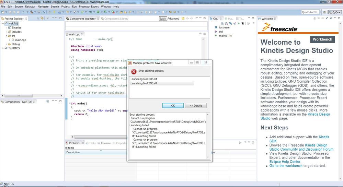The image size is (343, 187).
Task: Toggle Sort alphabetically in Outline toolbar
Action: pos(226,23)
